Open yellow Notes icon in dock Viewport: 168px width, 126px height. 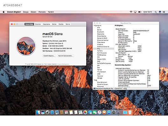point(71,112)
